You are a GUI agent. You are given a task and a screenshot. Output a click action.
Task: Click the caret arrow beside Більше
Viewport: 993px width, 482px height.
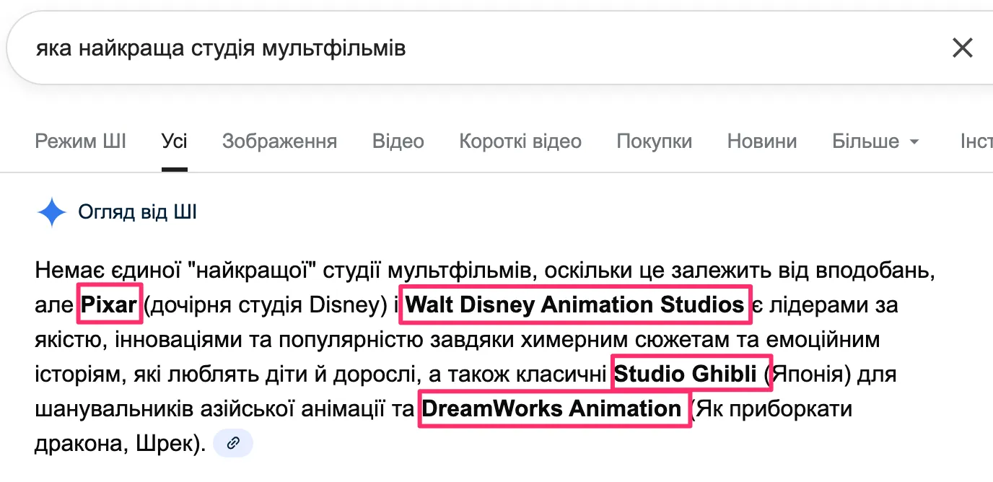coord(915,142)
